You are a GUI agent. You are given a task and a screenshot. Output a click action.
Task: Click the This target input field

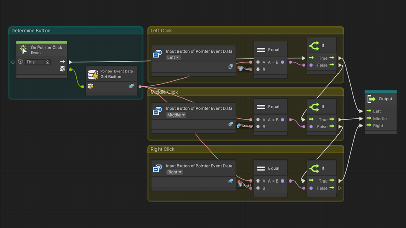[x=38, y=62]
